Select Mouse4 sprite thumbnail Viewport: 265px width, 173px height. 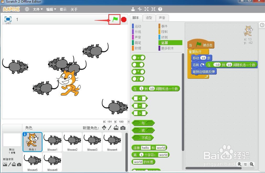(112, 142)
